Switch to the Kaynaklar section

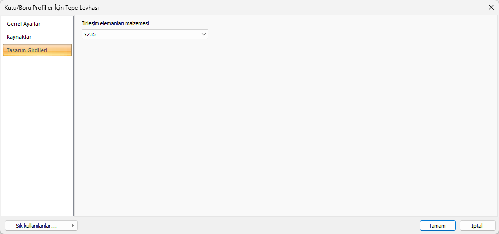19,37
